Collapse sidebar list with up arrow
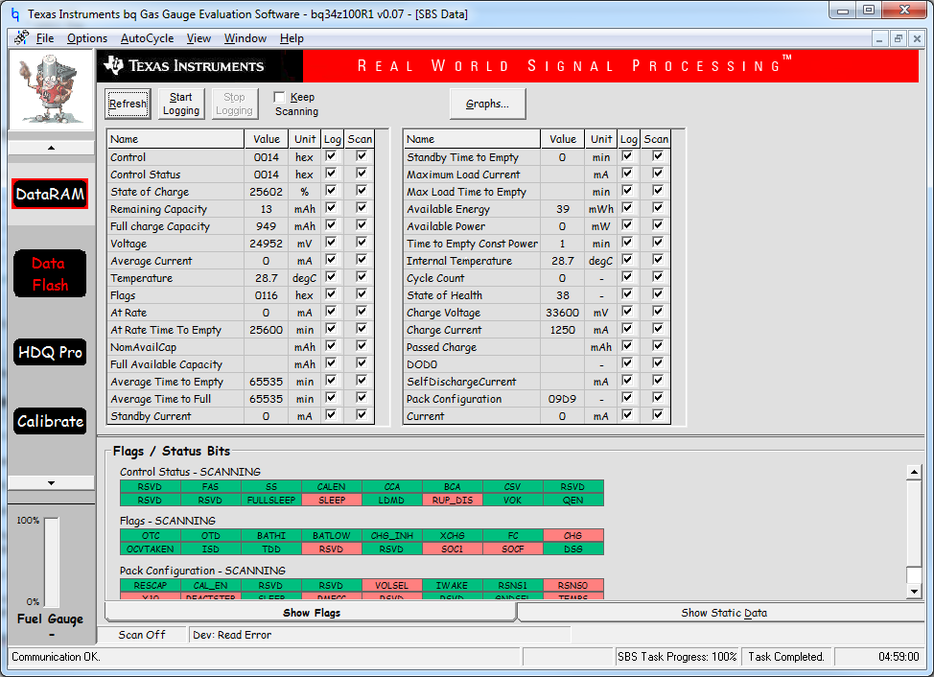The height and width of the screenshot is (677, 934). pos(51,148)
